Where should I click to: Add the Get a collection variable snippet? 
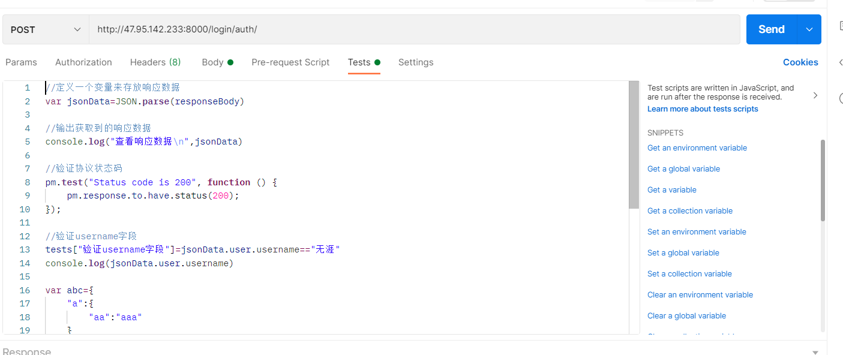690,211
